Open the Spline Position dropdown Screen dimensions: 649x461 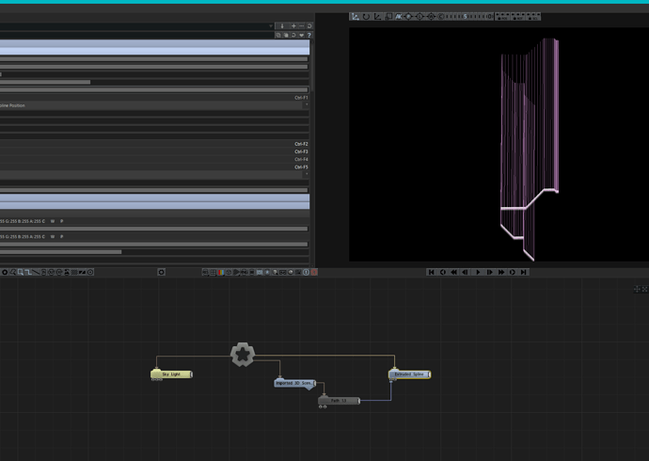point(307,105)
